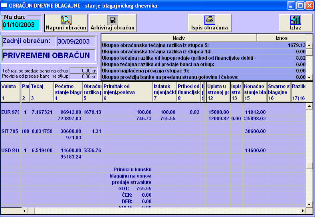The image size is (315, 217).
Task: Click the Zadnji obračun date field
Action: (75, 41)
